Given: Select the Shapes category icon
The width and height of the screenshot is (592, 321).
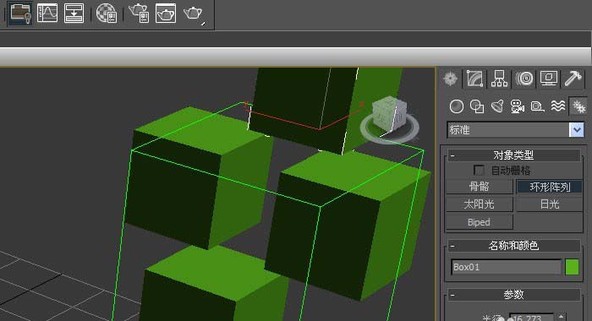Looking at the screenshot, I should click(x=477, y=106).
